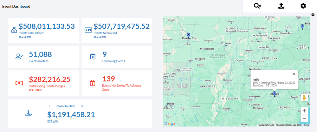The image size is (317, 132).
Task: Open the Google logo link on map
Action: tap(170, 124)
